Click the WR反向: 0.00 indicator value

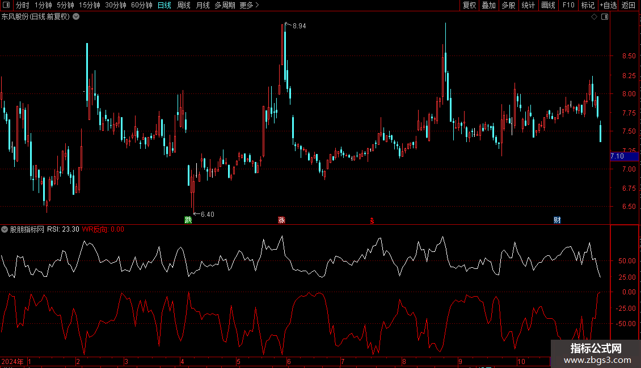[x=103, y=229]
